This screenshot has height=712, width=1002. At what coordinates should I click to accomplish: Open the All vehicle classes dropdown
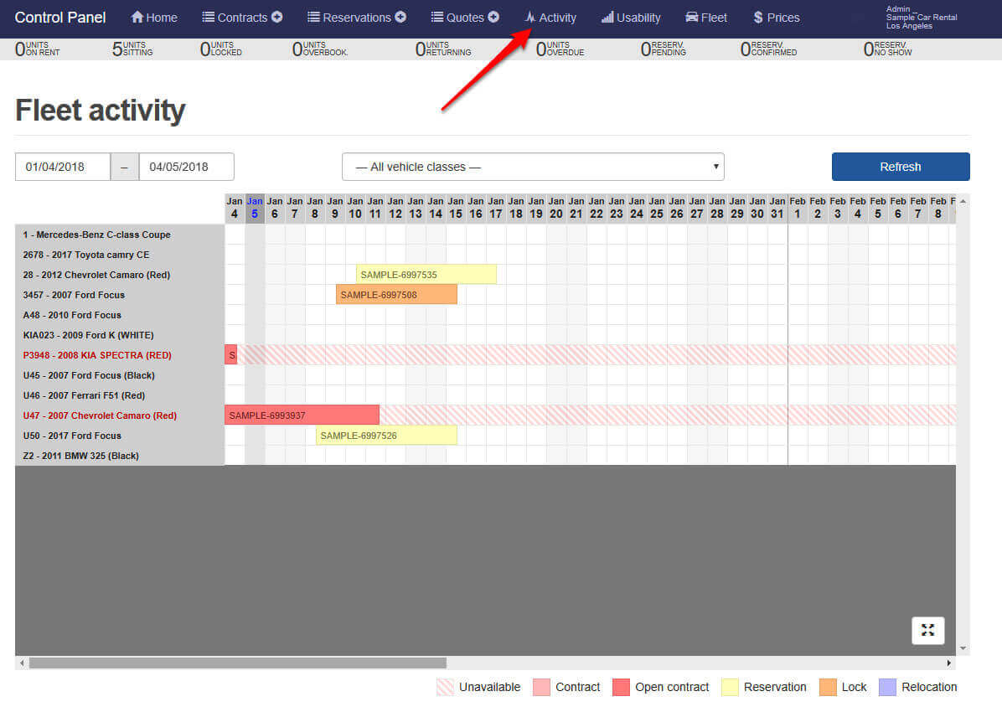click(533, 167)
